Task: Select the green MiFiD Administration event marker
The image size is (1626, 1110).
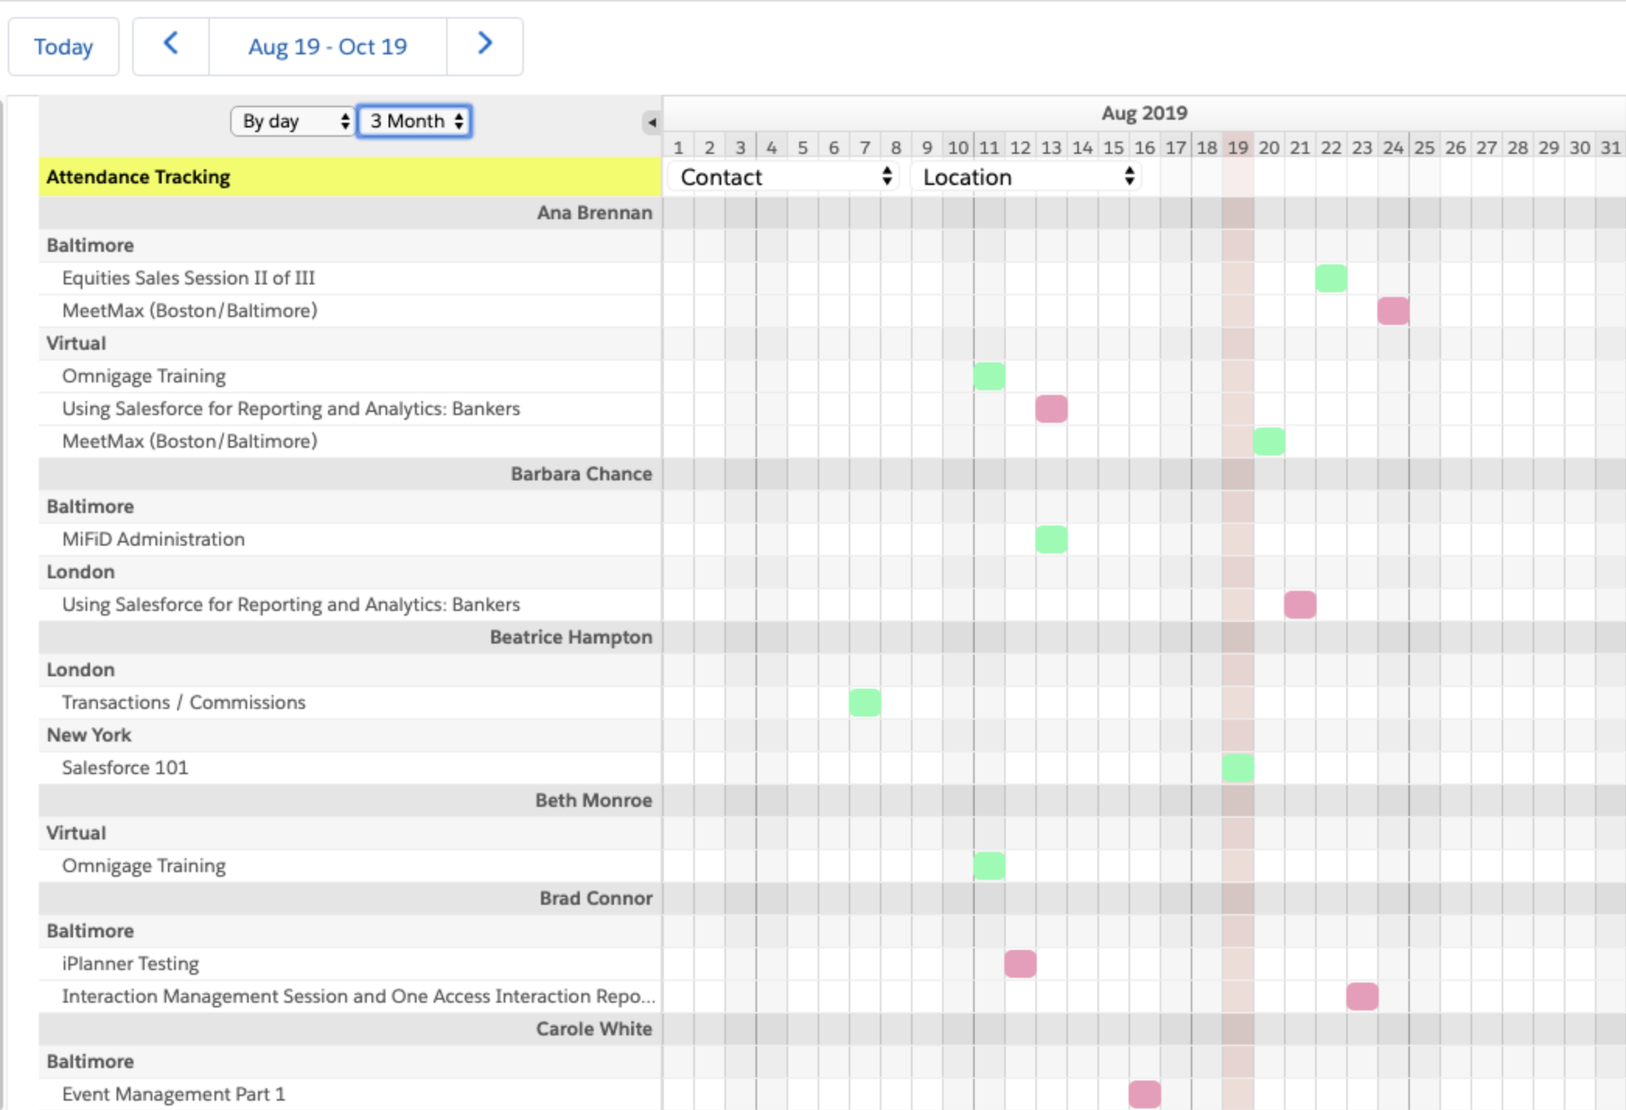Action: 1052,539
